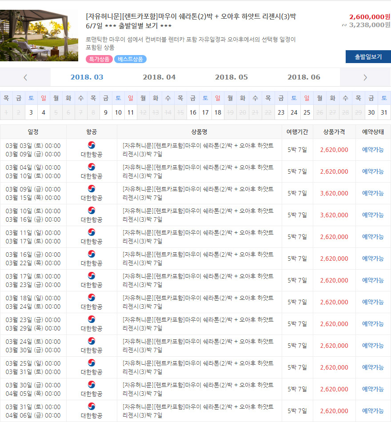Viewport: 391px width, 422px height.
Task: Click Korean Air logo in 03월 03일 row
Action: 92,145
